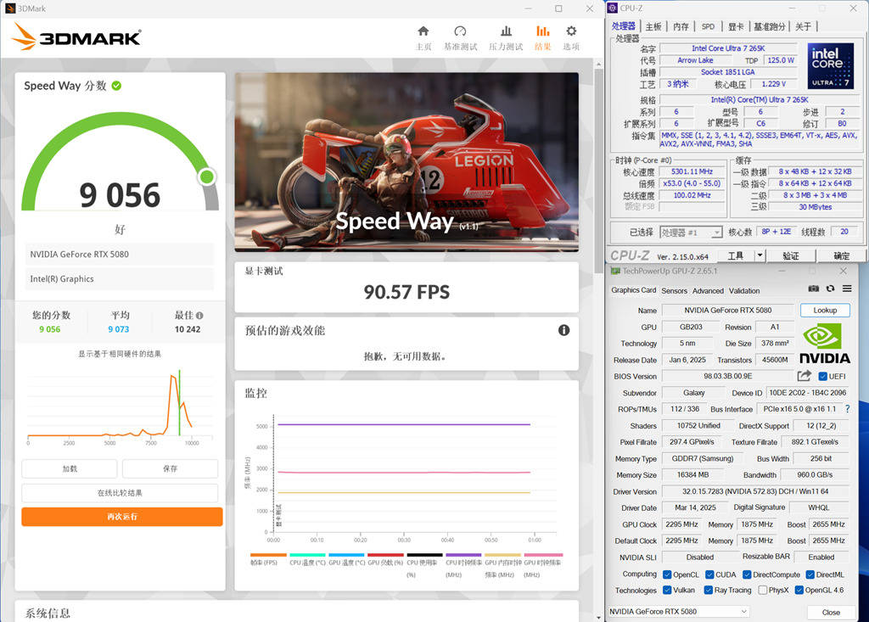Click the GPU-Z Name field NVIDIA GeForce RTX 5080

(x=727, y=311)
